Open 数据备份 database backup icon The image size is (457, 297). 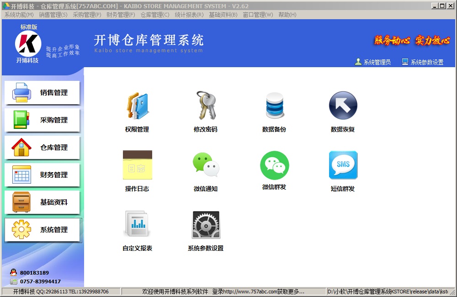click(274, 106)
